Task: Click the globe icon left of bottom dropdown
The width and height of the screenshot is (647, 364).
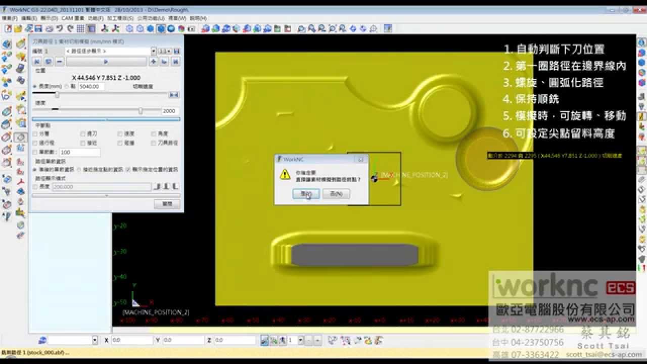Action: tap(42, 340)
